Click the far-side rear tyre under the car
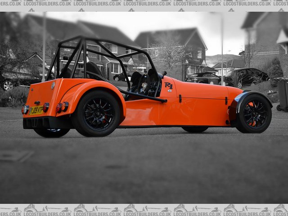Image resolution: width=288 pixels, height=216 pixels. (52, 132)
